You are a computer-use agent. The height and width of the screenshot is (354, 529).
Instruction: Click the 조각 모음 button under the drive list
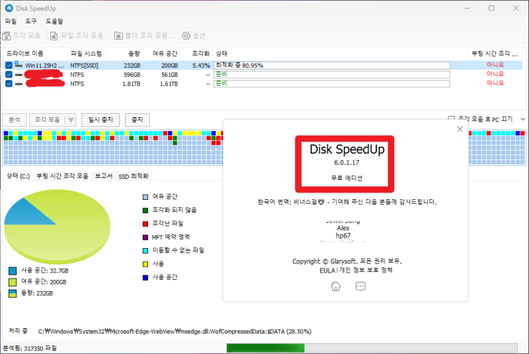click(48, 120)
